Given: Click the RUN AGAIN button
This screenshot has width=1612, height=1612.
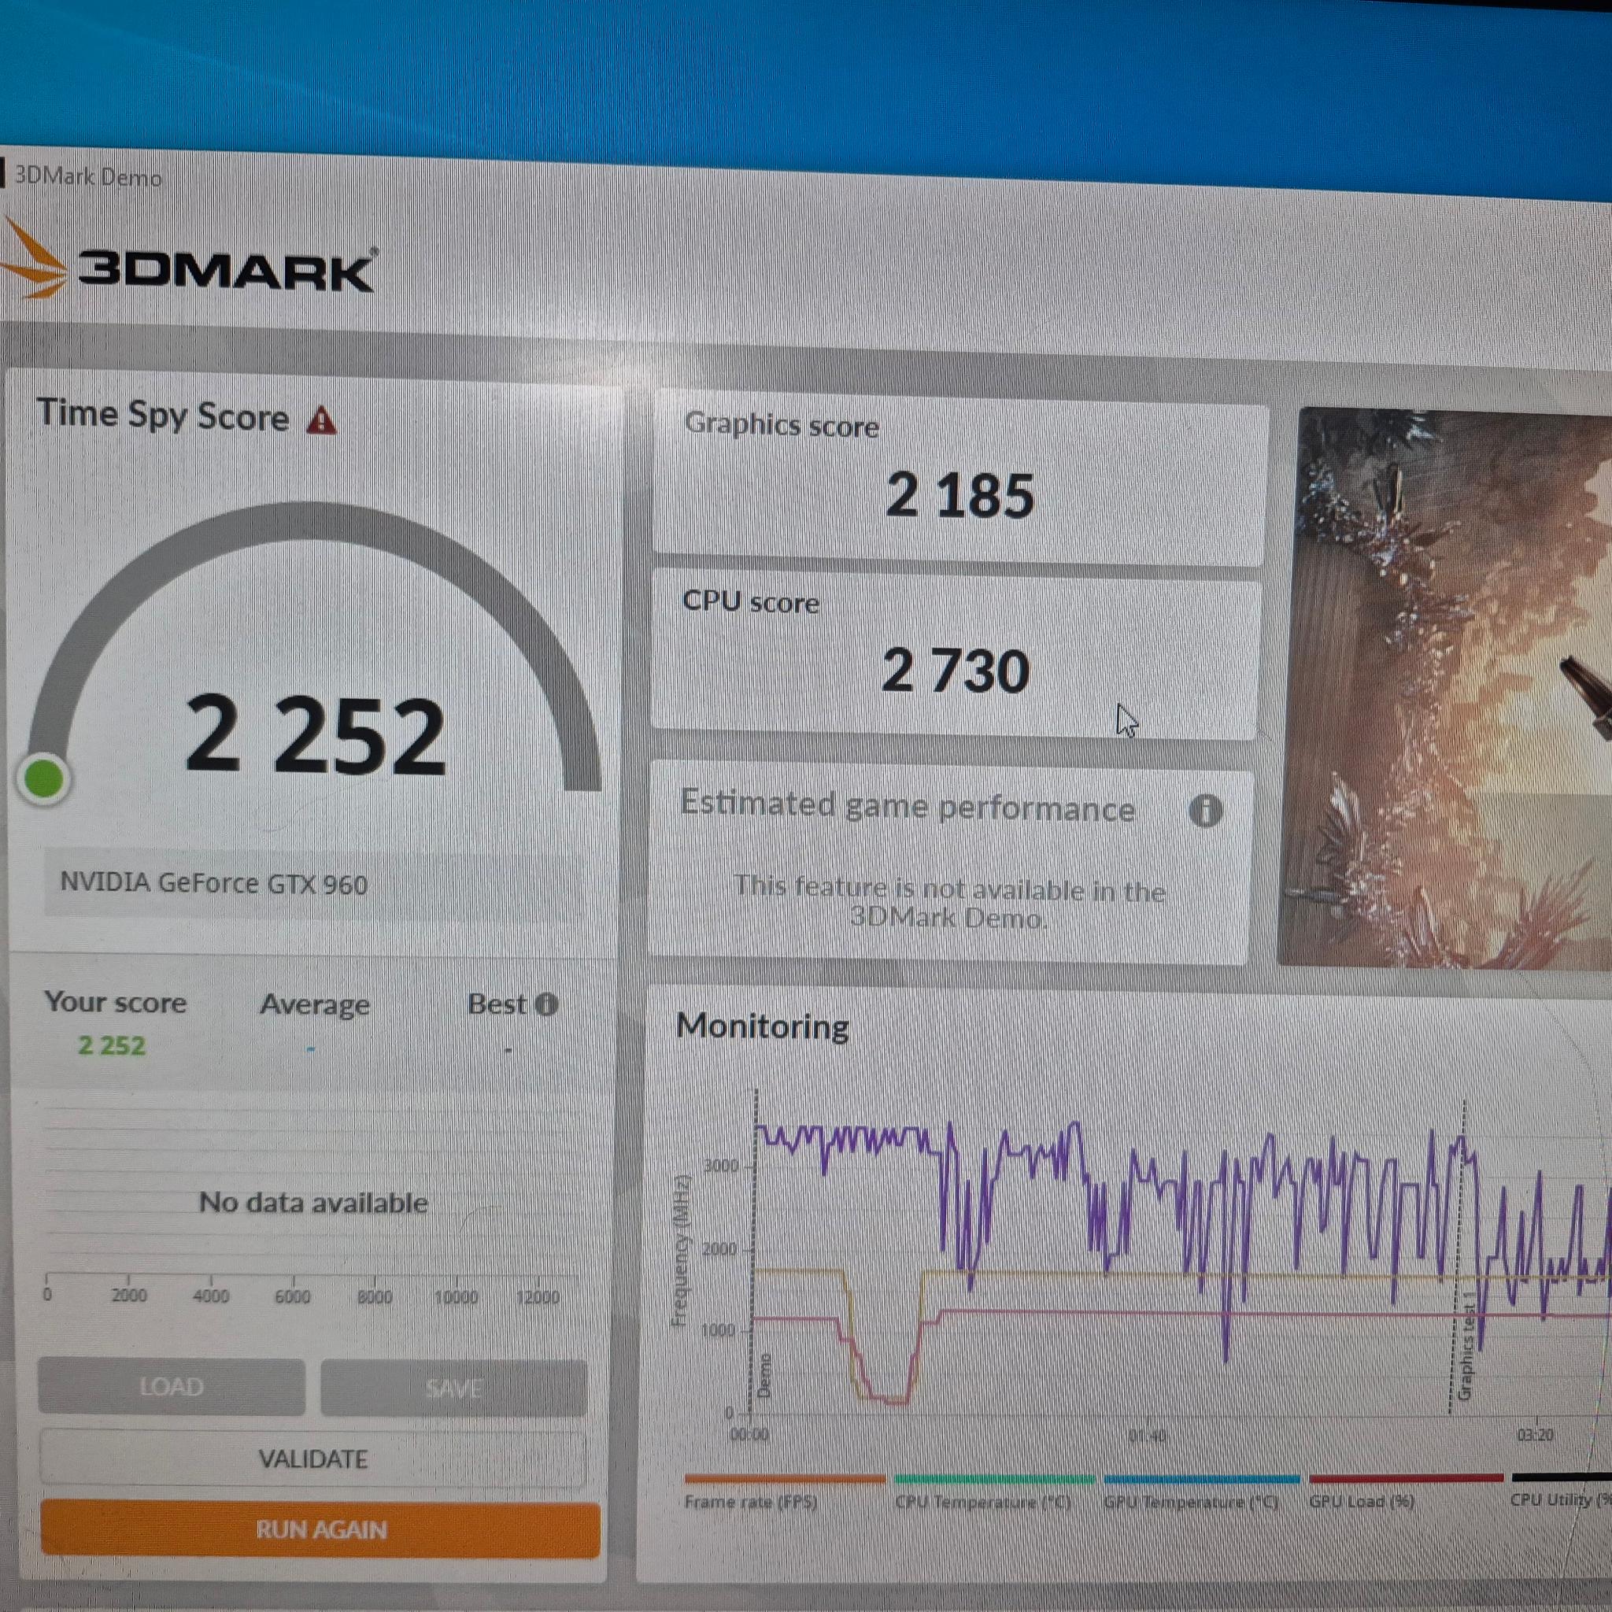Looking at the screenshot, I should 320,1529.
